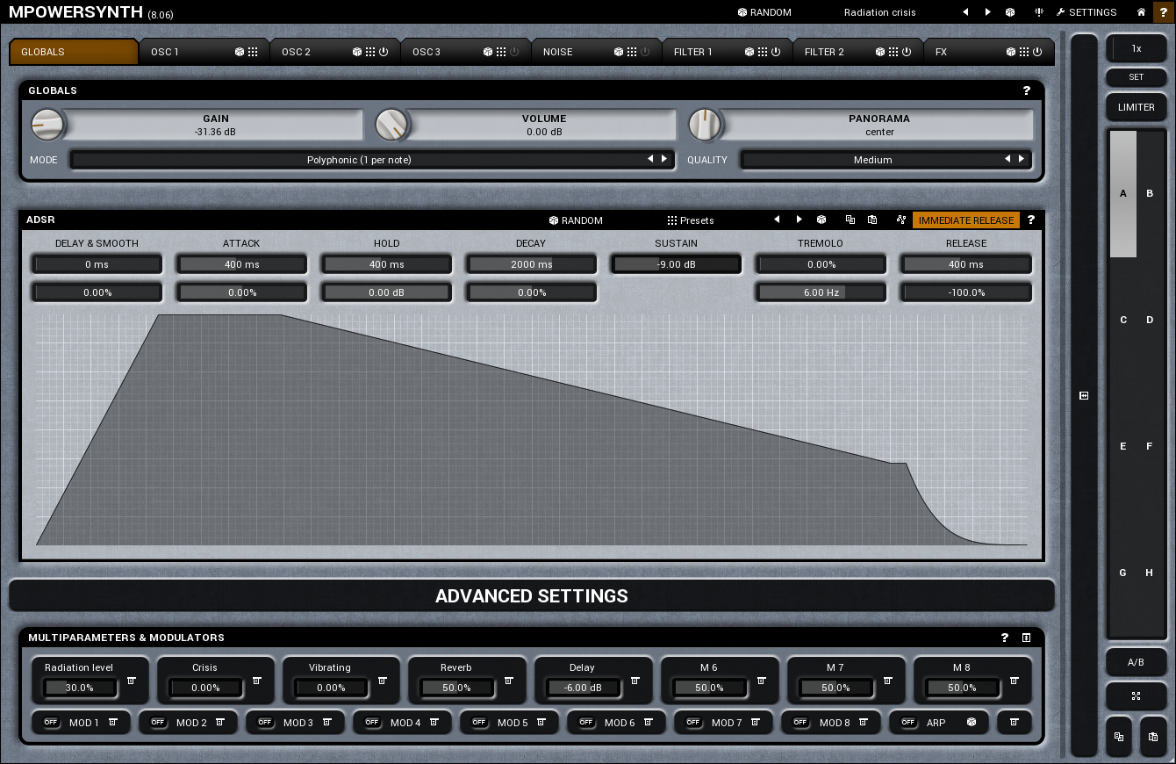Click the home icon in the top bar
Viewport: 1176px width, 764px height.
[x=1141, y=12]
